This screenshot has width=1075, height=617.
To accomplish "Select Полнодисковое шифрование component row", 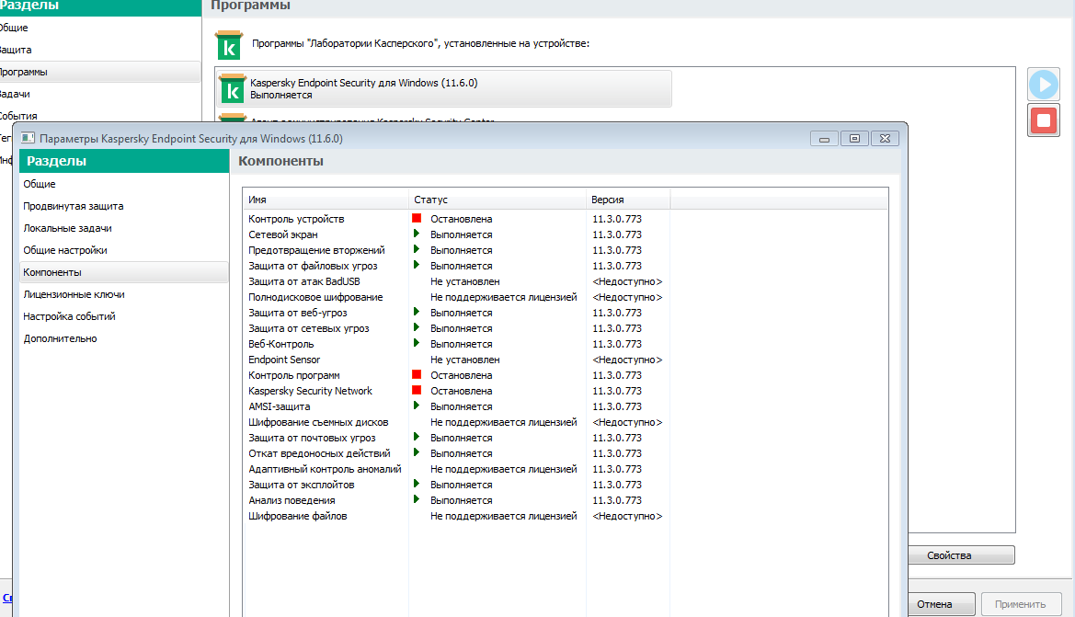I will (565, 297).
